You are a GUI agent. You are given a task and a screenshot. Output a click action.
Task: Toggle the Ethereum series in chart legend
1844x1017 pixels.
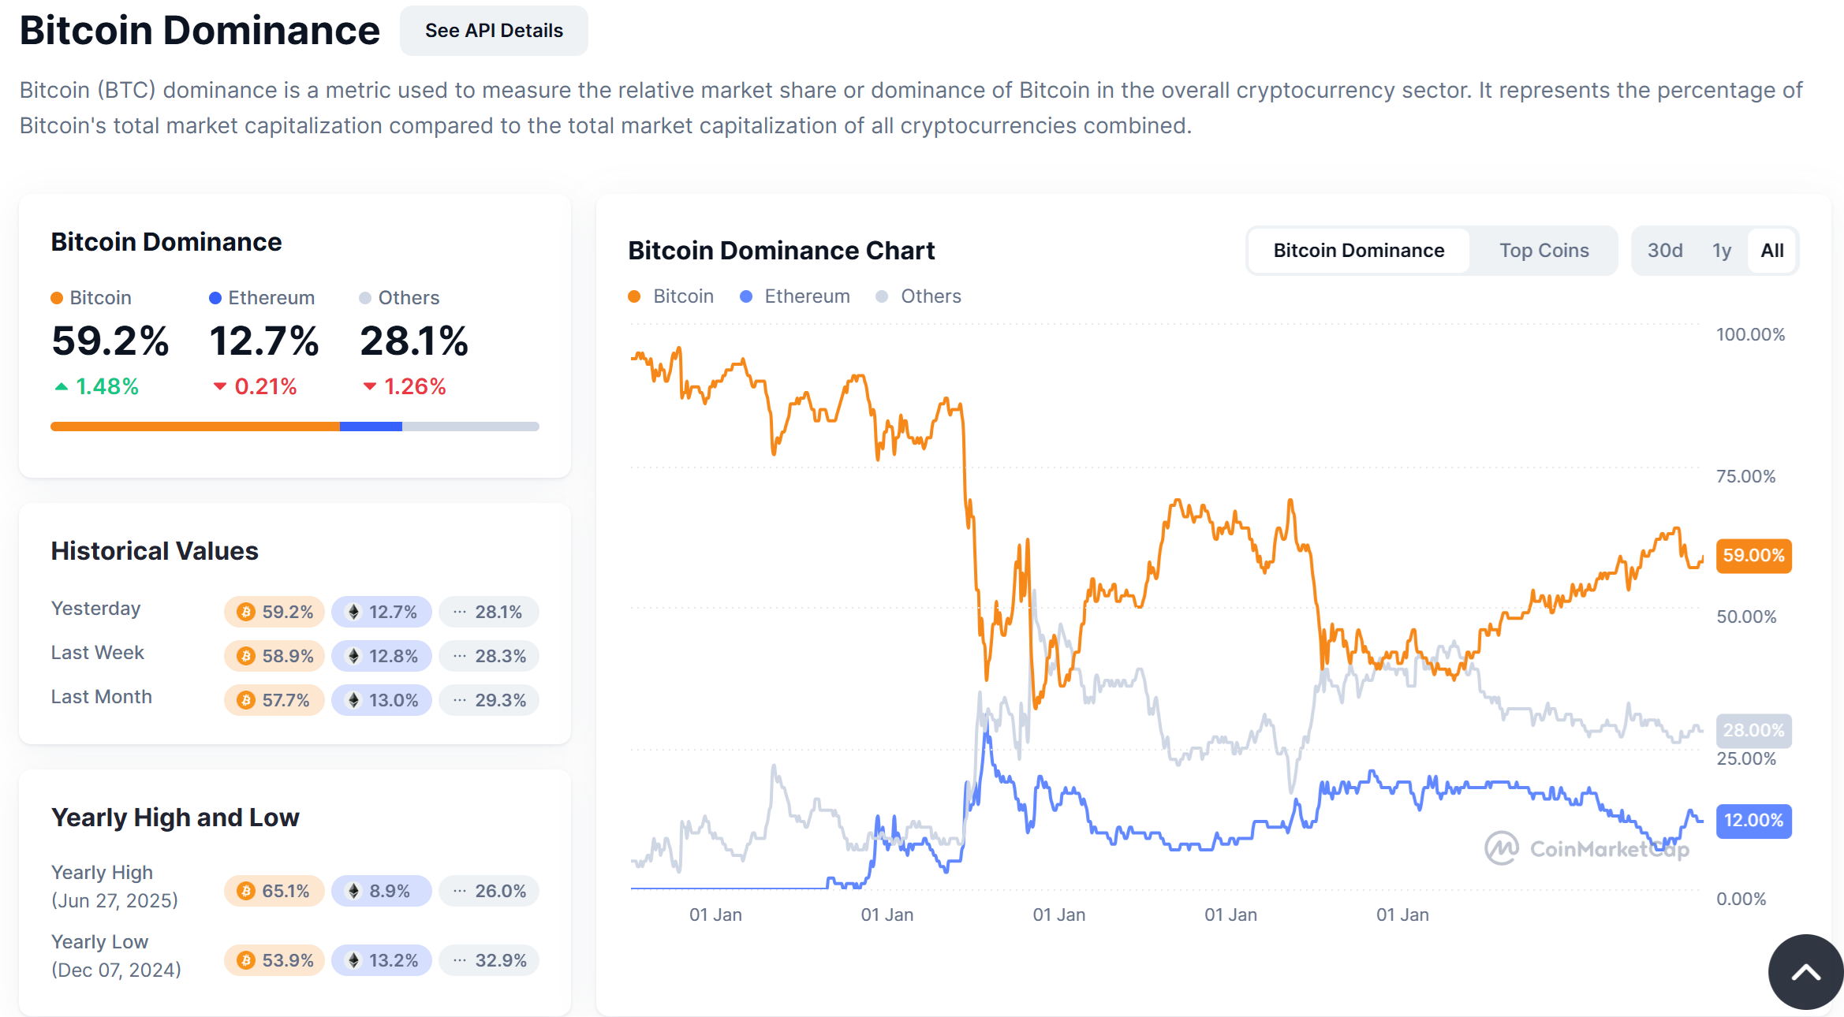795,296
